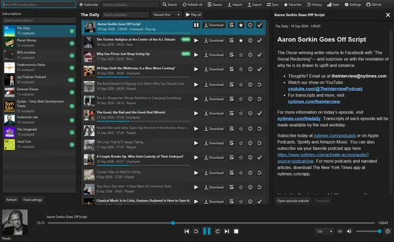The height and width of the screenshot is (242, 394).
Task: Stop playback with the square button
Action: tap(236, 231)
